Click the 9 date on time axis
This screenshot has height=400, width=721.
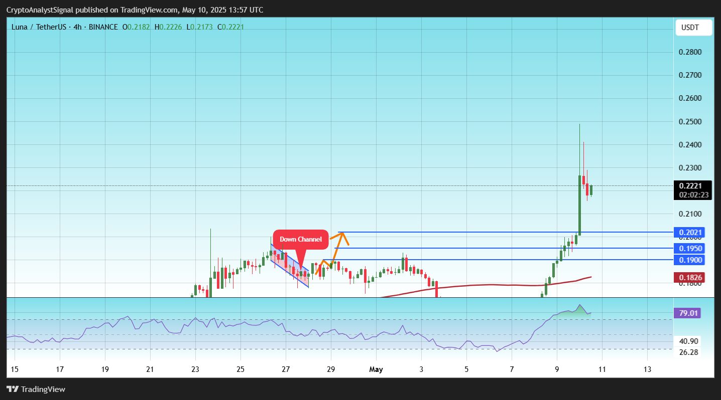557,369
